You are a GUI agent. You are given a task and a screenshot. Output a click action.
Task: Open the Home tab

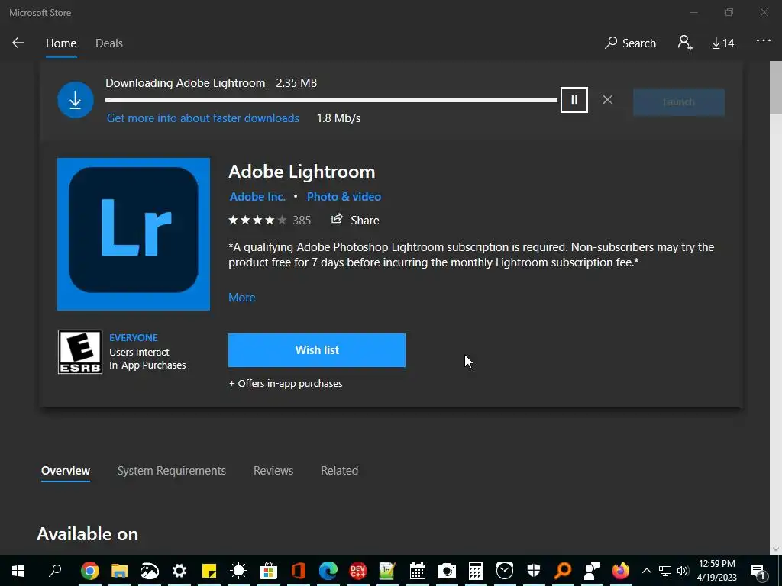tap(61, 43)
